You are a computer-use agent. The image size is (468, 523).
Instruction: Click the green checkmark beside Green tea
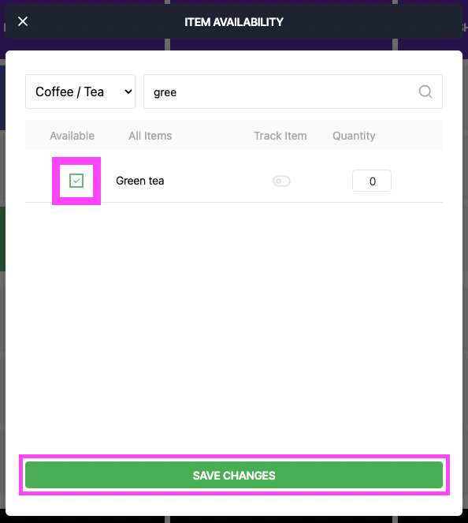76,181
